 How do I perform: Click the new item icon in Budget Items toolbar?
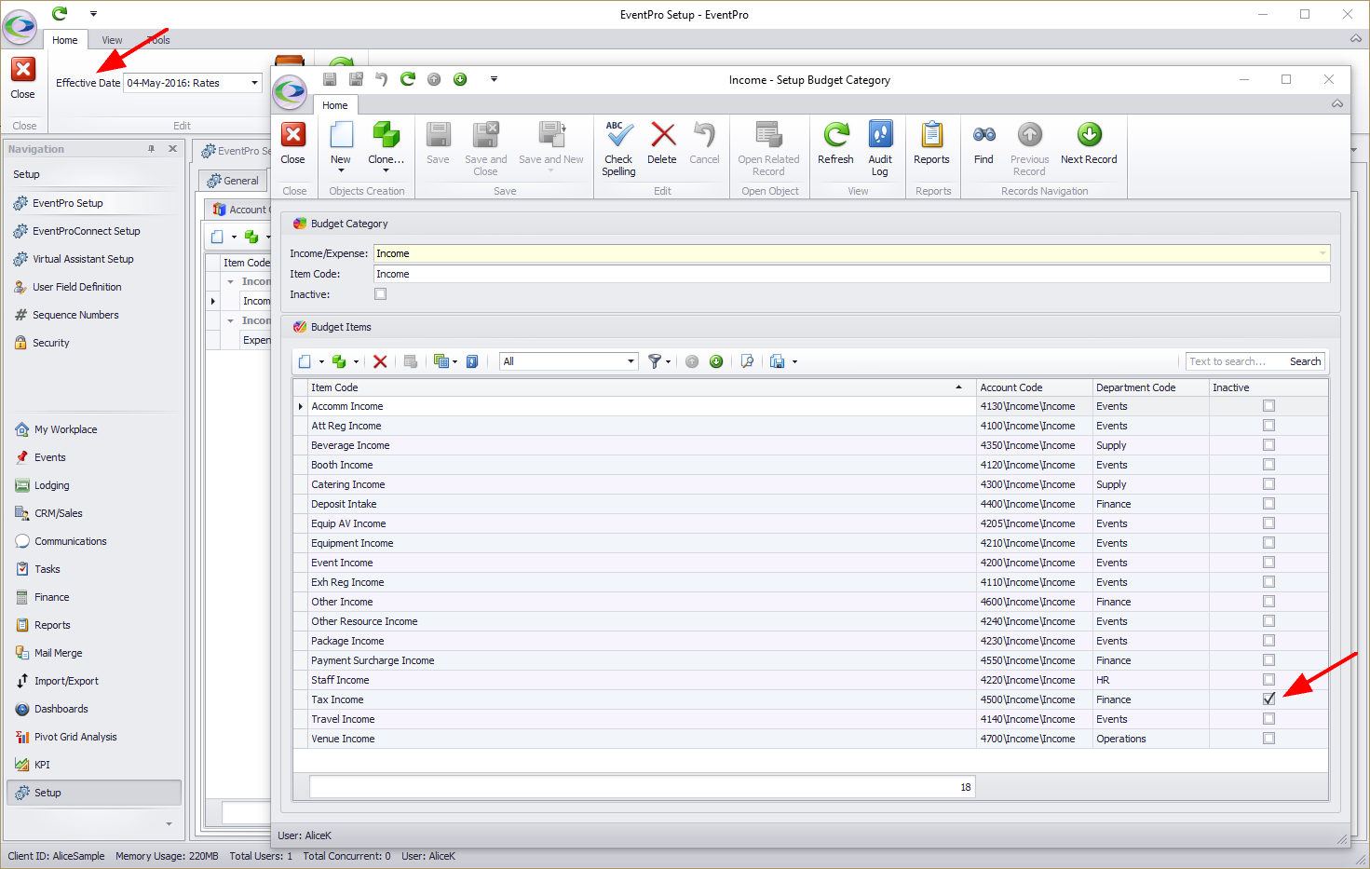coord(305,361)
